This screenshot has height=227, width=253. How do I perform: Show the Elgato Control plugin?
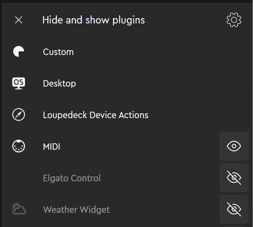(x=234, y=178)
